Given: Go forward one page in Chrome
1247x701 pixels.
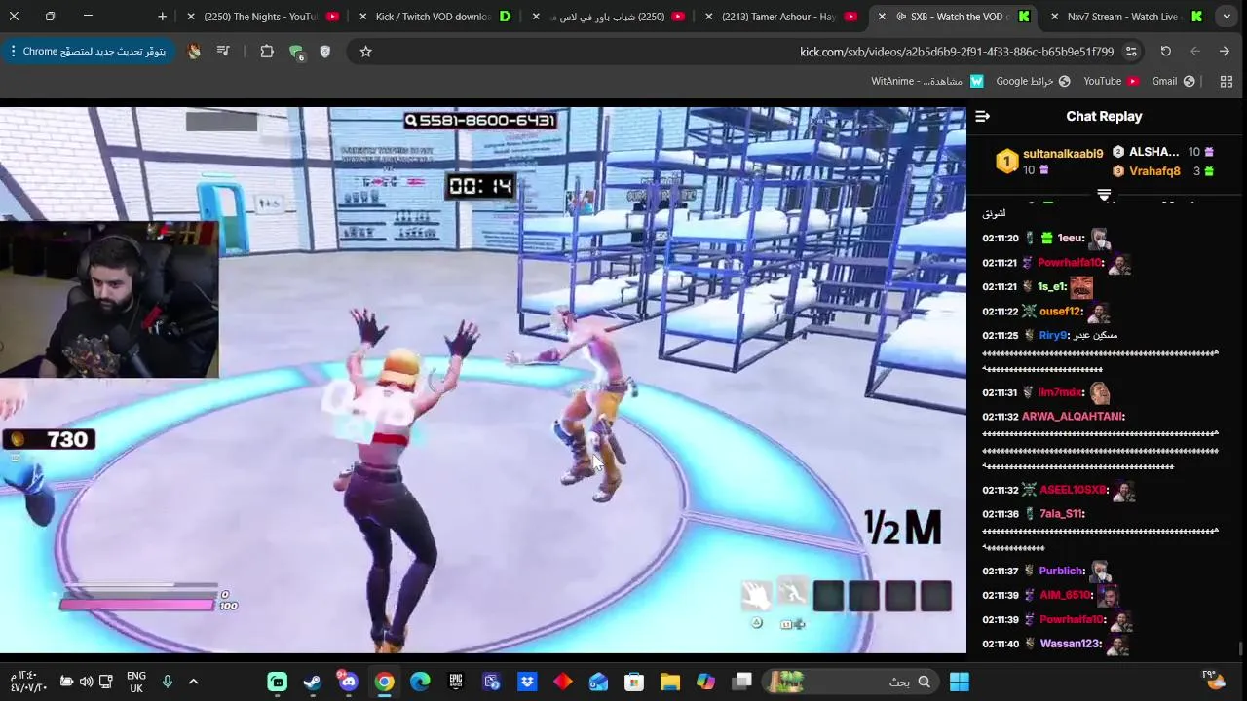Looking at the screenshot, I should 1195,52.
